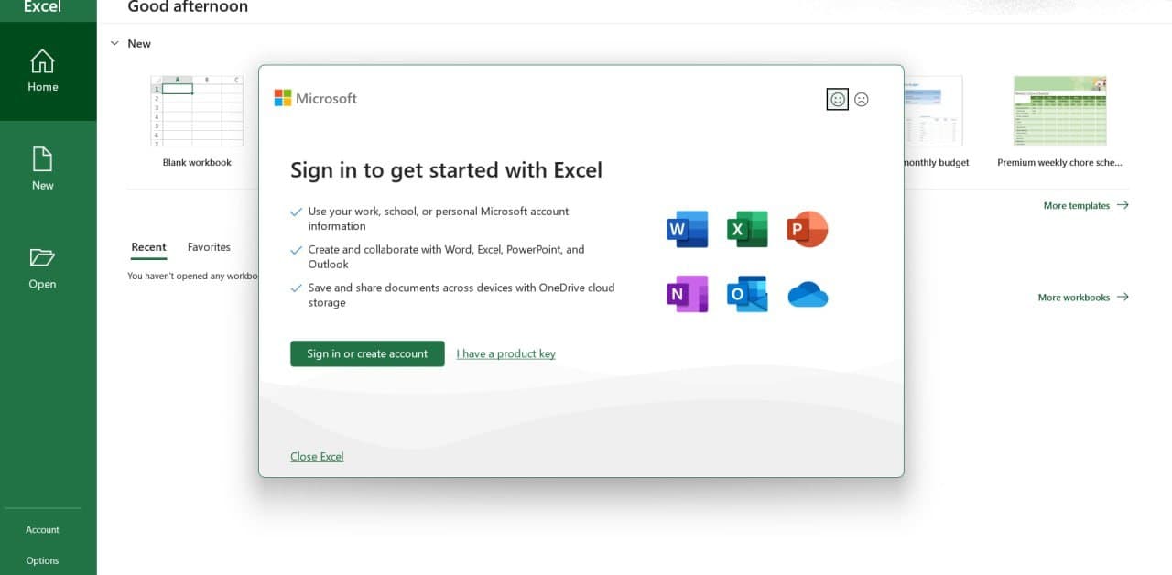Viewport: 1172px width, 575px height.
Task: Click the I have a product key link
Action: tap(506, 353)
